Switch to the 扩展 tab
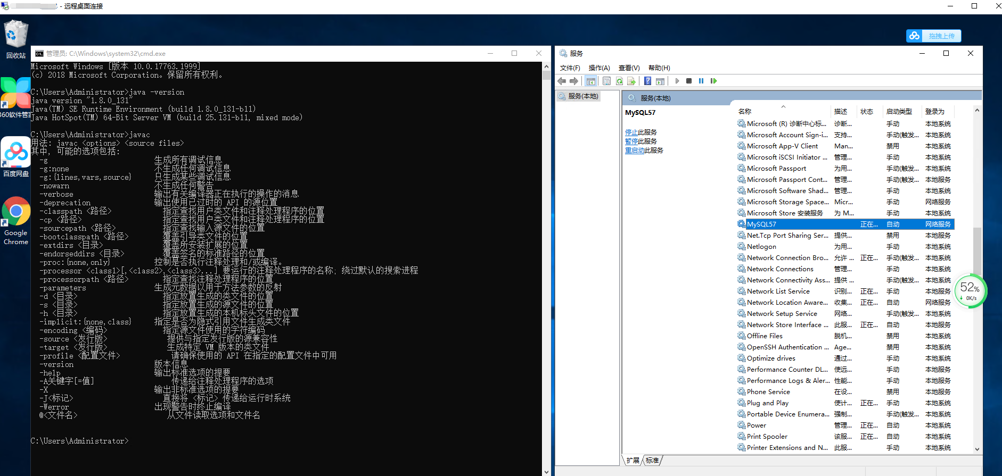Screen dimensions: 1002x476 pos(633,460)
